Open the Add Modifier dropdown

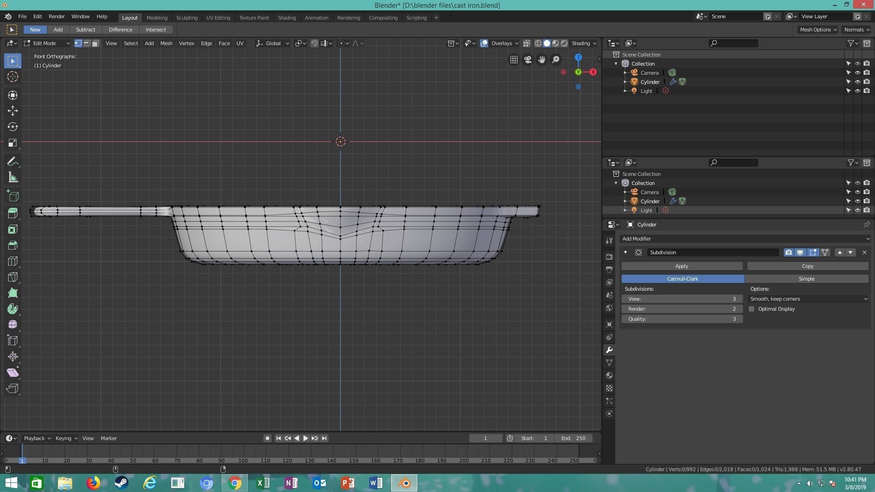click(x=745, y=239)
